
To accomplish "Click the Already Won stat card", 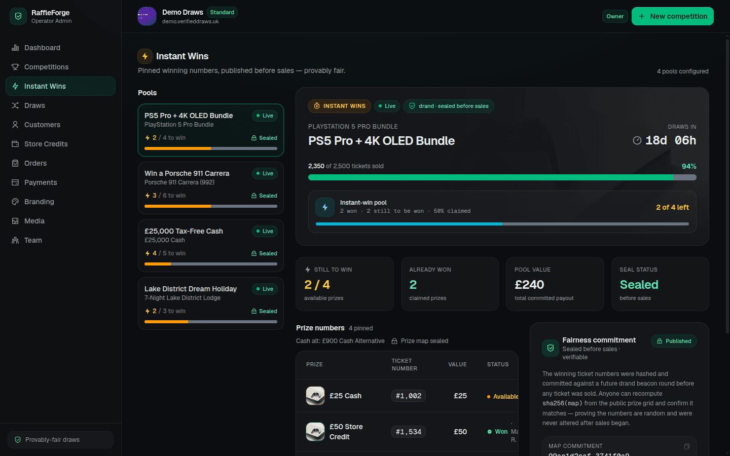I will point(450,284).
